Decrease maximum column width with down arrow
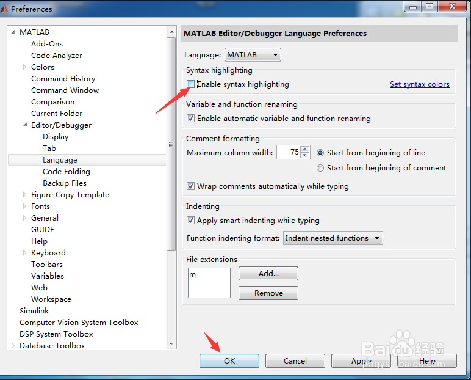Screen dimensions: 471x380 [x=305, y=155]
